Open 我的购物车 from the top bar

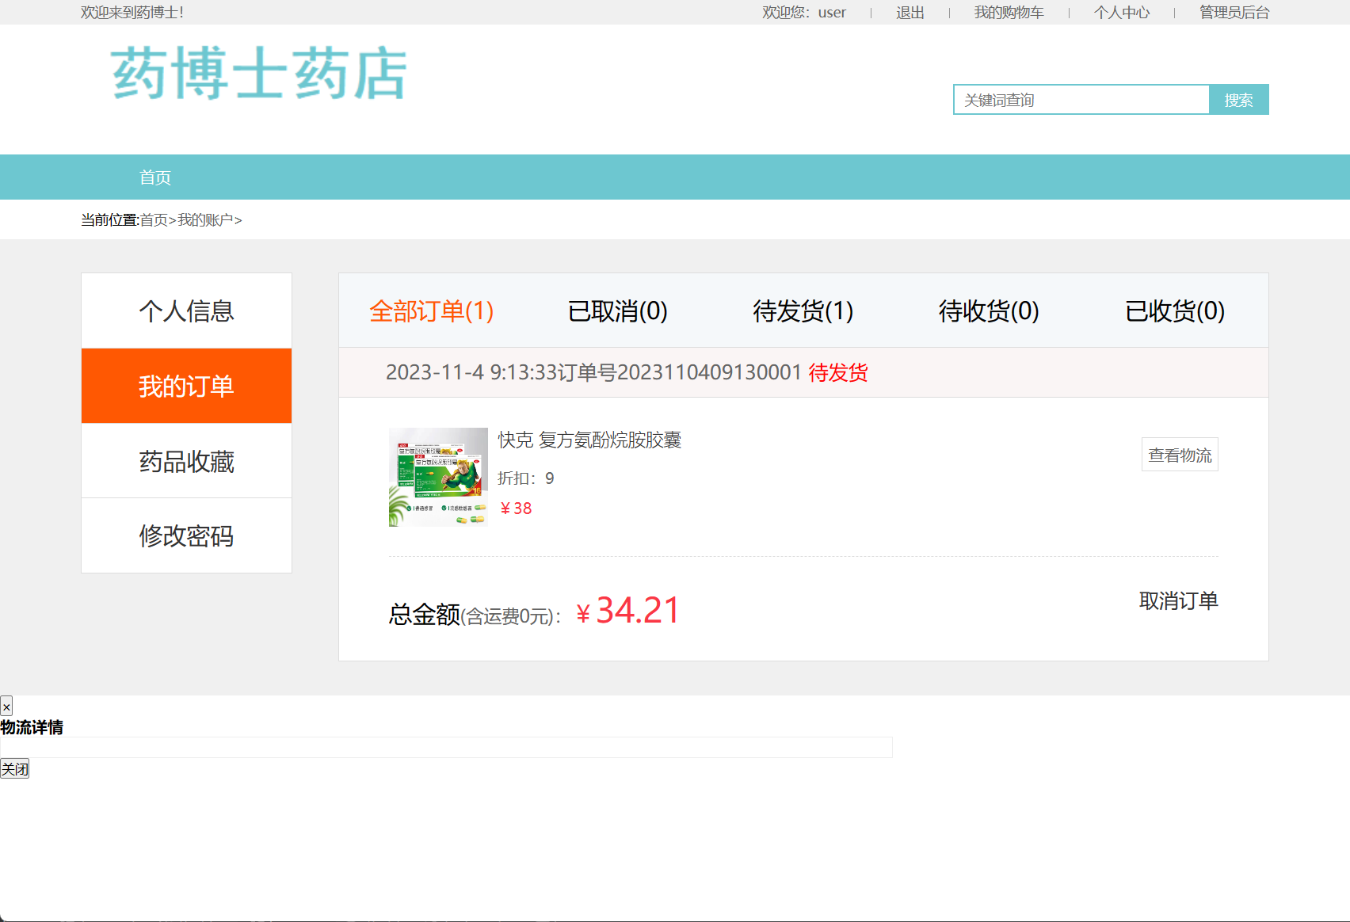click(x=1008, y=12)
